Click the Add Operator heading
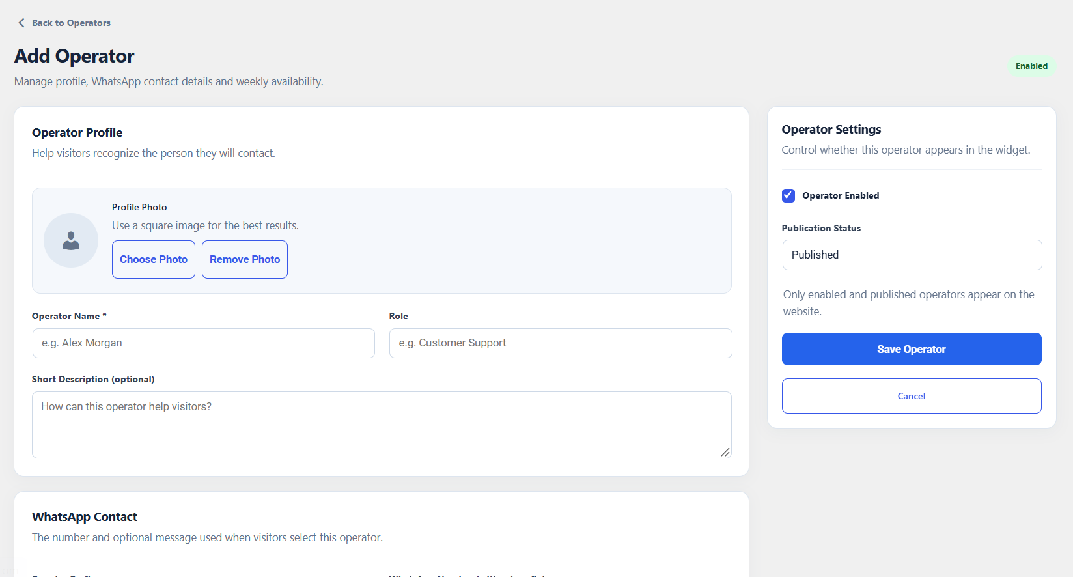 tap(74, 56)
